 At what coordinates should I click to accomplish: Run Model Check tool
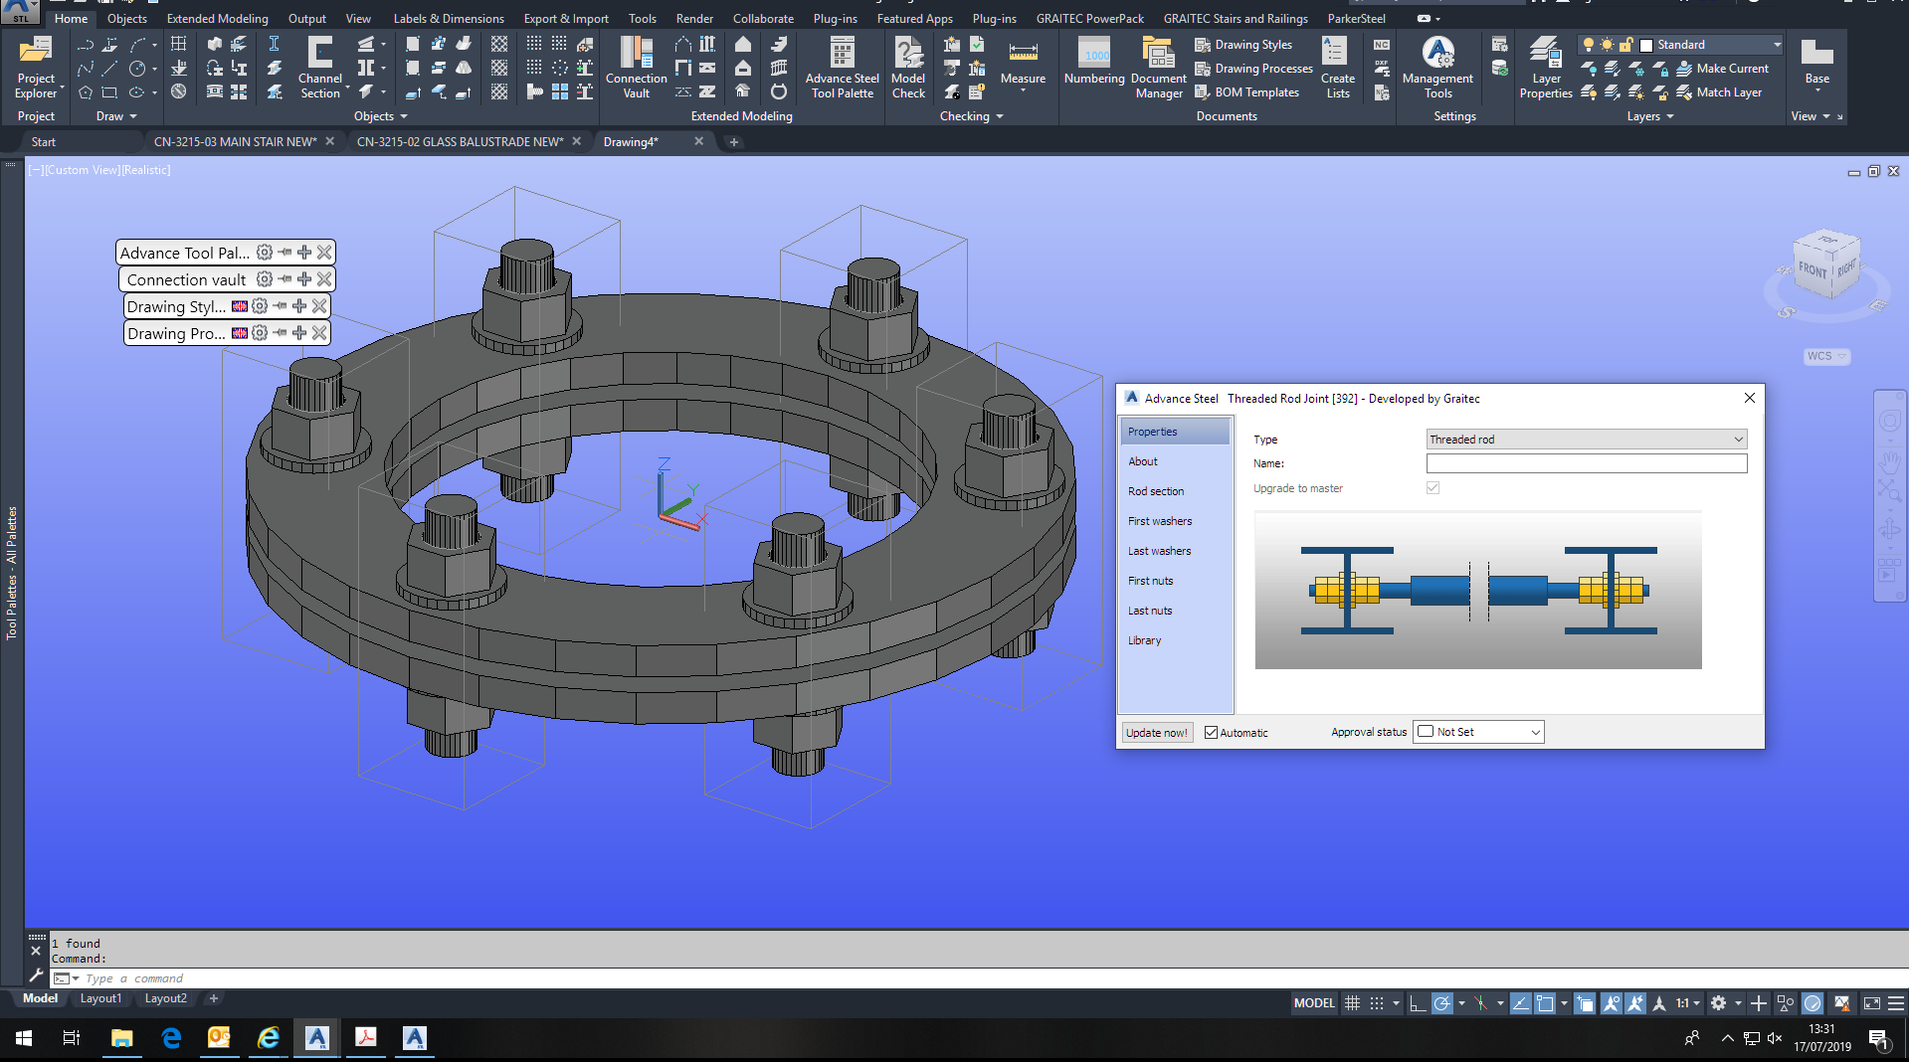907,67
